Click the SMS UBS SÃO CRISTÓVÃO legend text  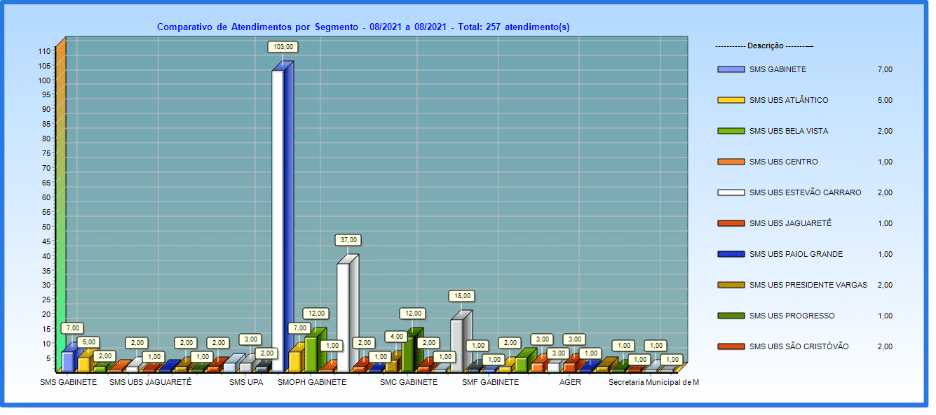[x=799, y=346]
